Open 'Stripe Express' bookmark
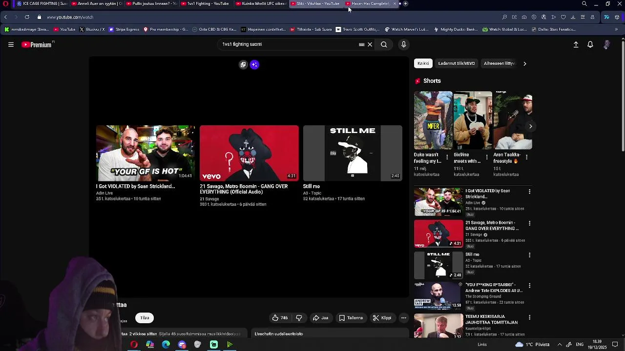The image size is (625, 351). (124, 29)
